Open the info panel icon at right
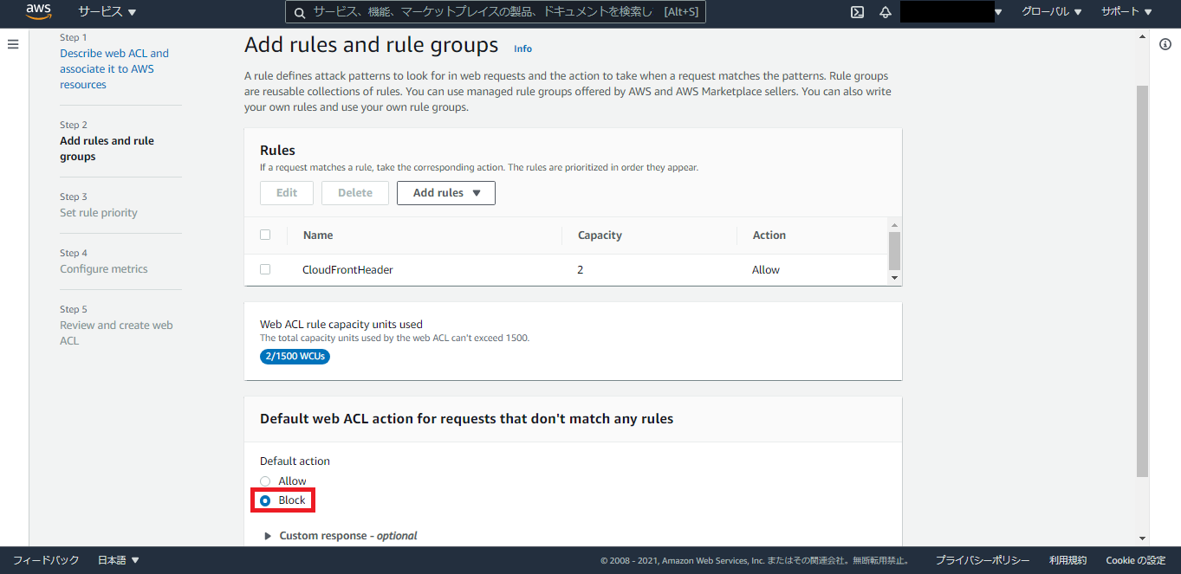The width and height of the screenshot is (1181, 574). [x=1165, y=45]
